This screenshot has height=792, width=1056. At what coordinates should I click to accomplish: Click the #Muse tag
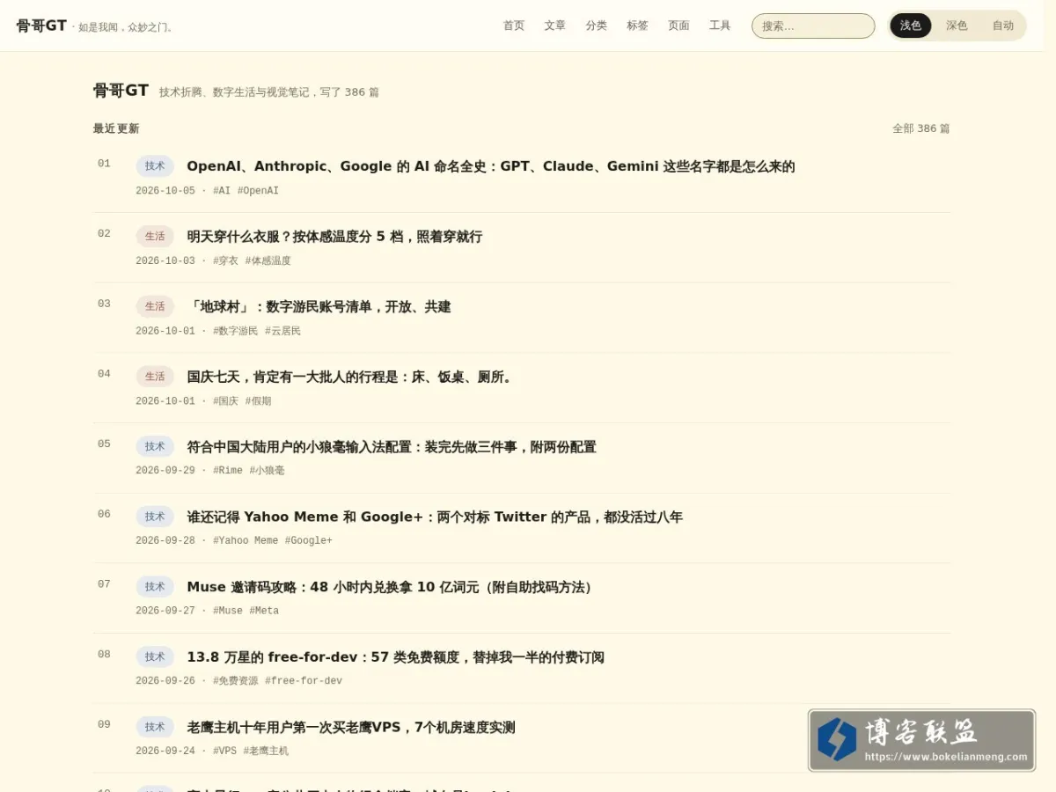point(228,611)
